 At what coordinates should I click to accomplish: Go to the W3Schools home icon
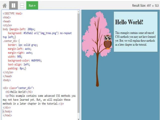tap(5, 5)
